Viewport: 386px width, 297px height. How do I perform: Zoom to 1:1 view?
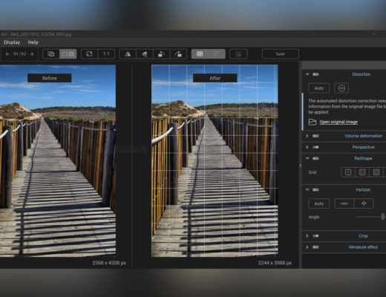106,54
